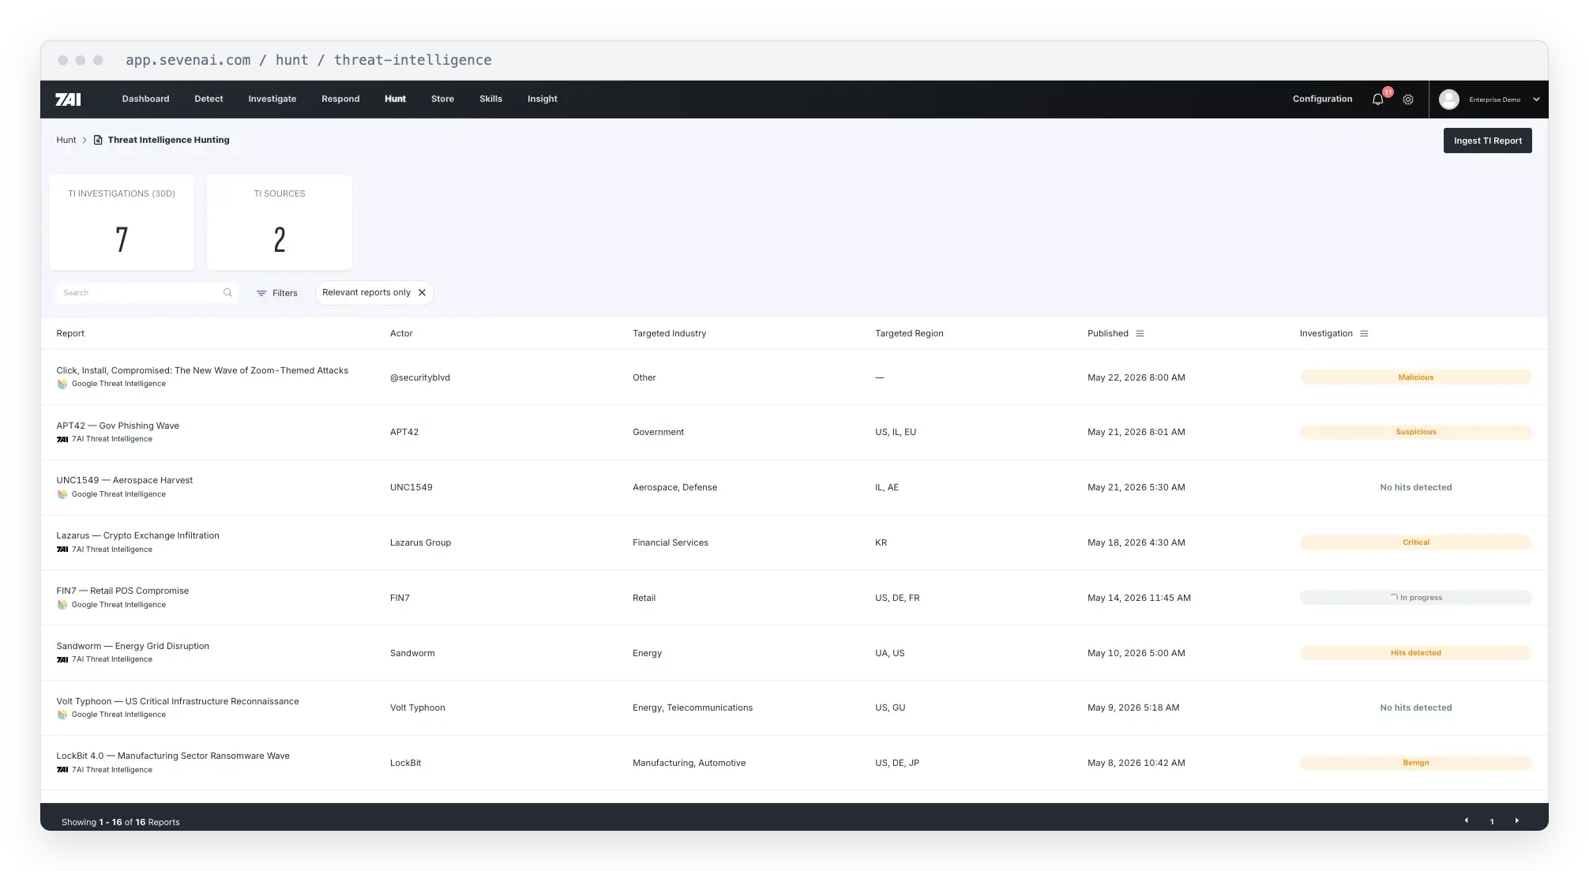1589x871 pixels.
Task: Click the Ingest TI Report button
Action: click(x=1487, y=141)
